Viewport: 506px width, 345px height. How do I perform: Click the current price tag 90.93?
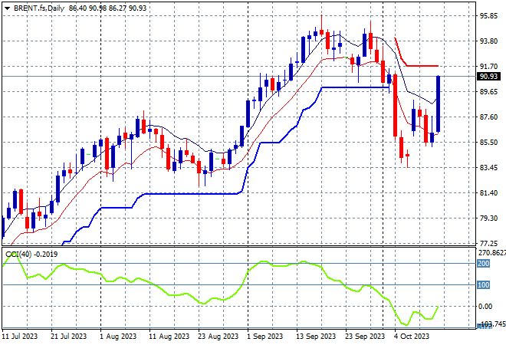coord(489,77)
